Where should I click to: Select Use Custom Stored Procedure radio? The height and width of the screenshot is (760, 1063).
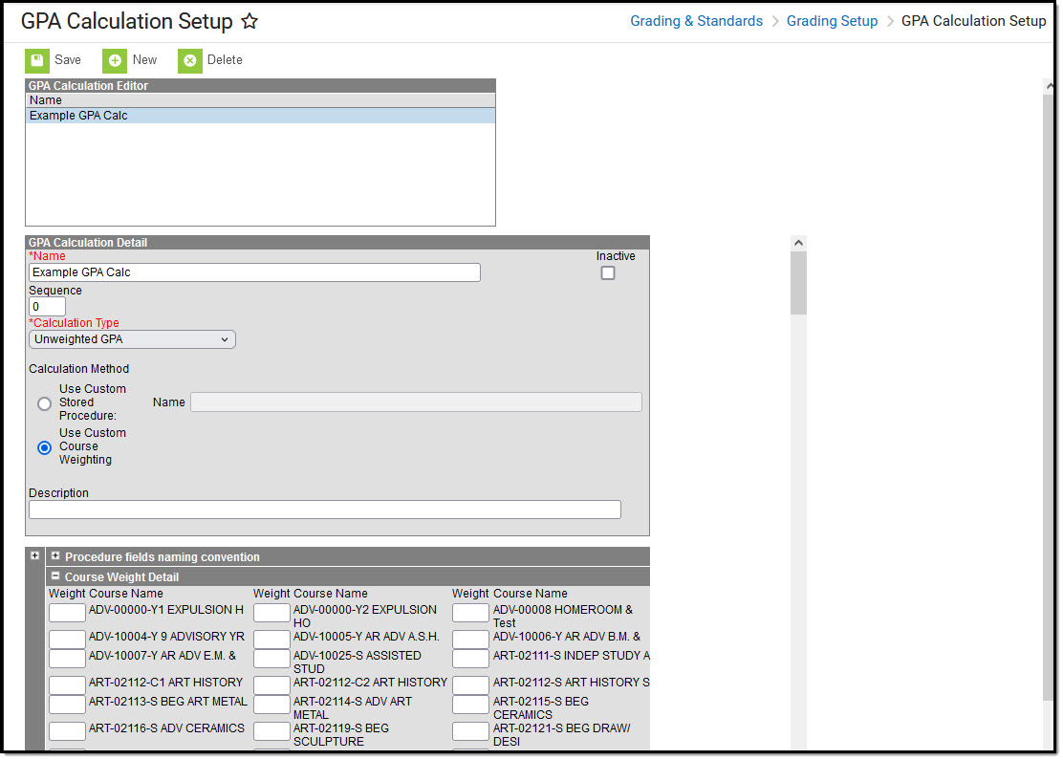(45, 404)
